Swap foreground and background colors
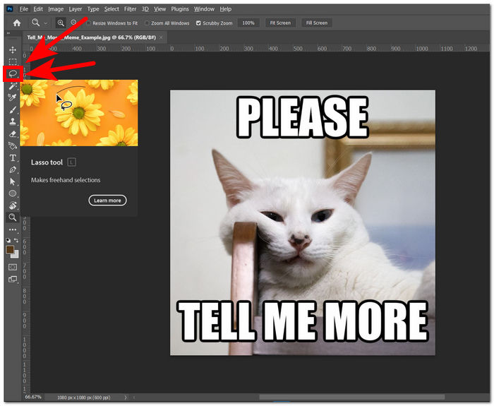Viewport: 494px width, 406px height. tap(16, 240)
